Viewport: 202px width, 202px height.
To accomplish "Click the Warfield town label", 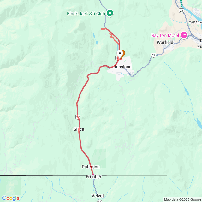I will point(165,42).
